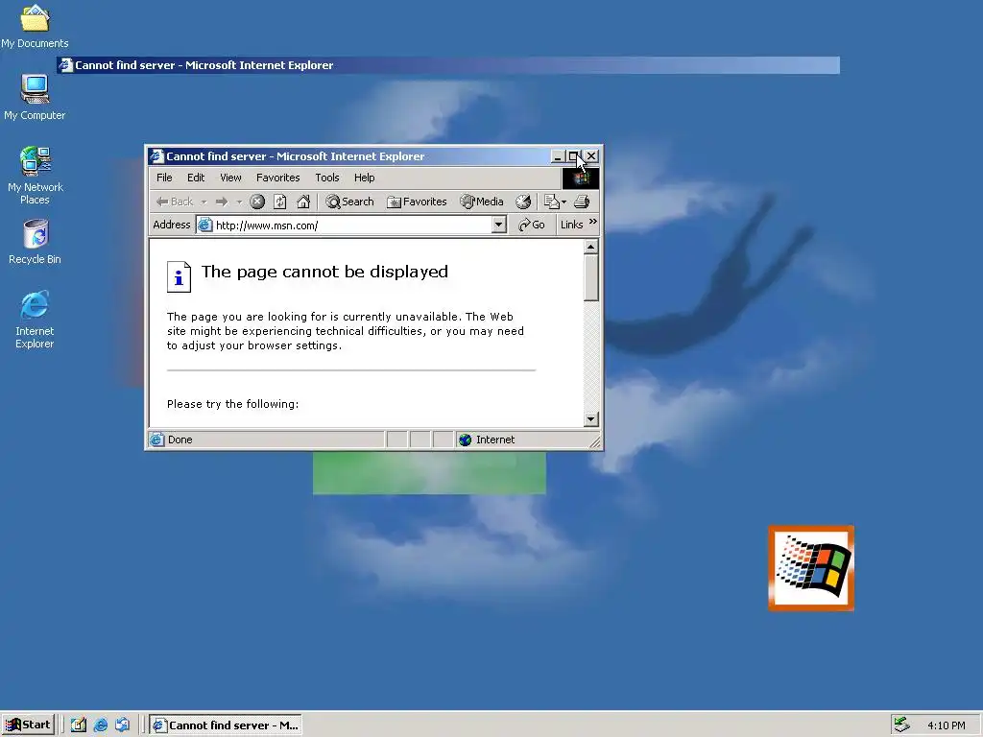Open the Favorites toolbar button
This screenshot has height=737, width=983.
[x=417, y=202]
